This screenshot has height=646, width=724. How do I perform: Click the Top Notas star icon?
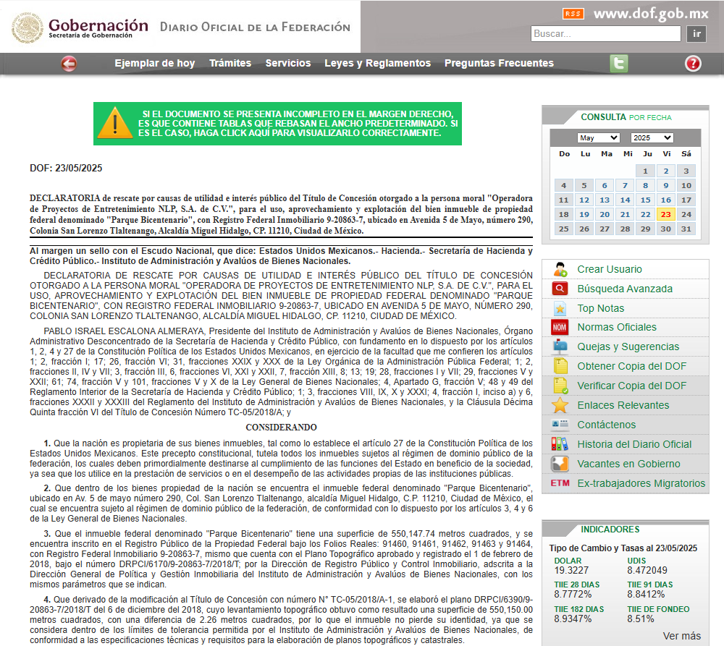[x=560, y=308]
